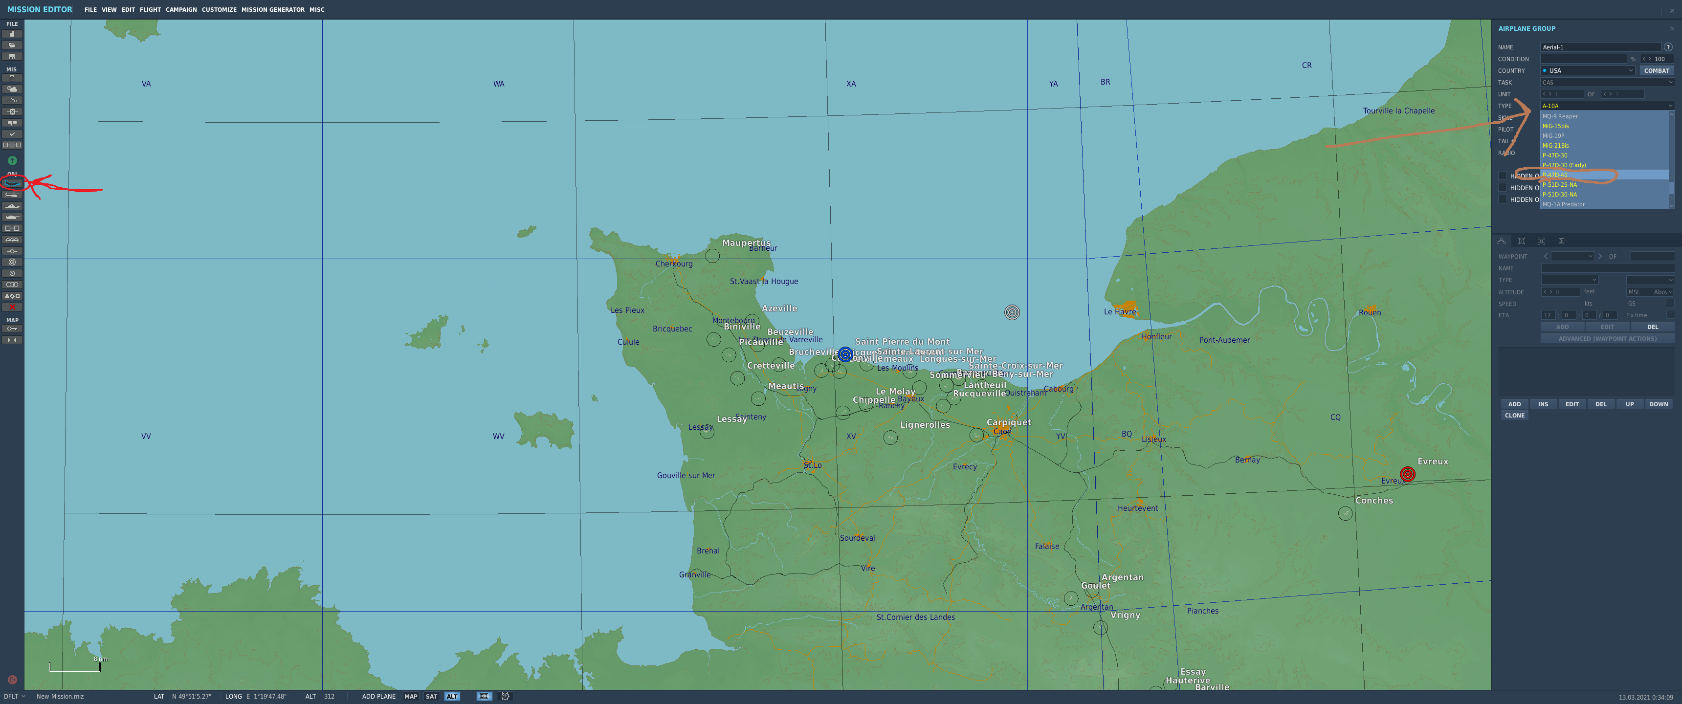Screen dimensions: 1682x704
Task: Select the triangle-diamond-square shapes tool
Action: tap(12, 296)
